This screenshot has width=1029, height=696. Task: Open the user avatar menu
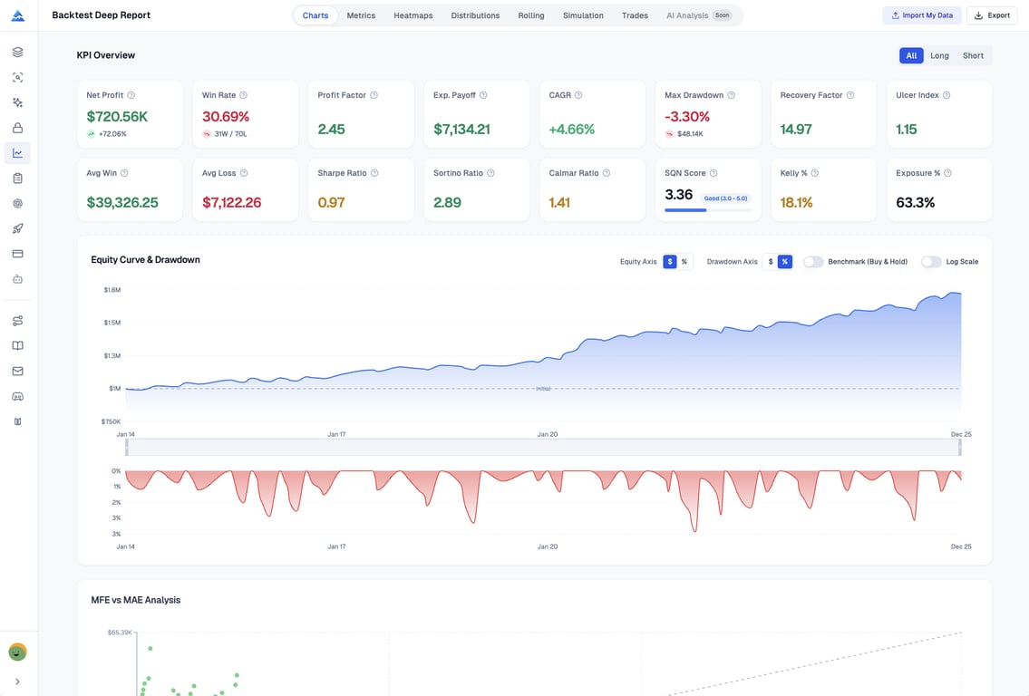pyautogui.click(x=17, y=652)
